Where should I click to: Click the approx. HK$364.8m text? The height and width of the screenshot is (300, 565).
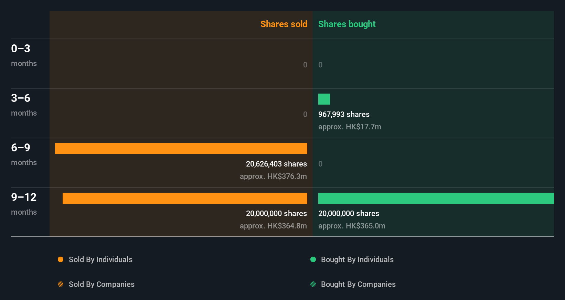point(273,226)
